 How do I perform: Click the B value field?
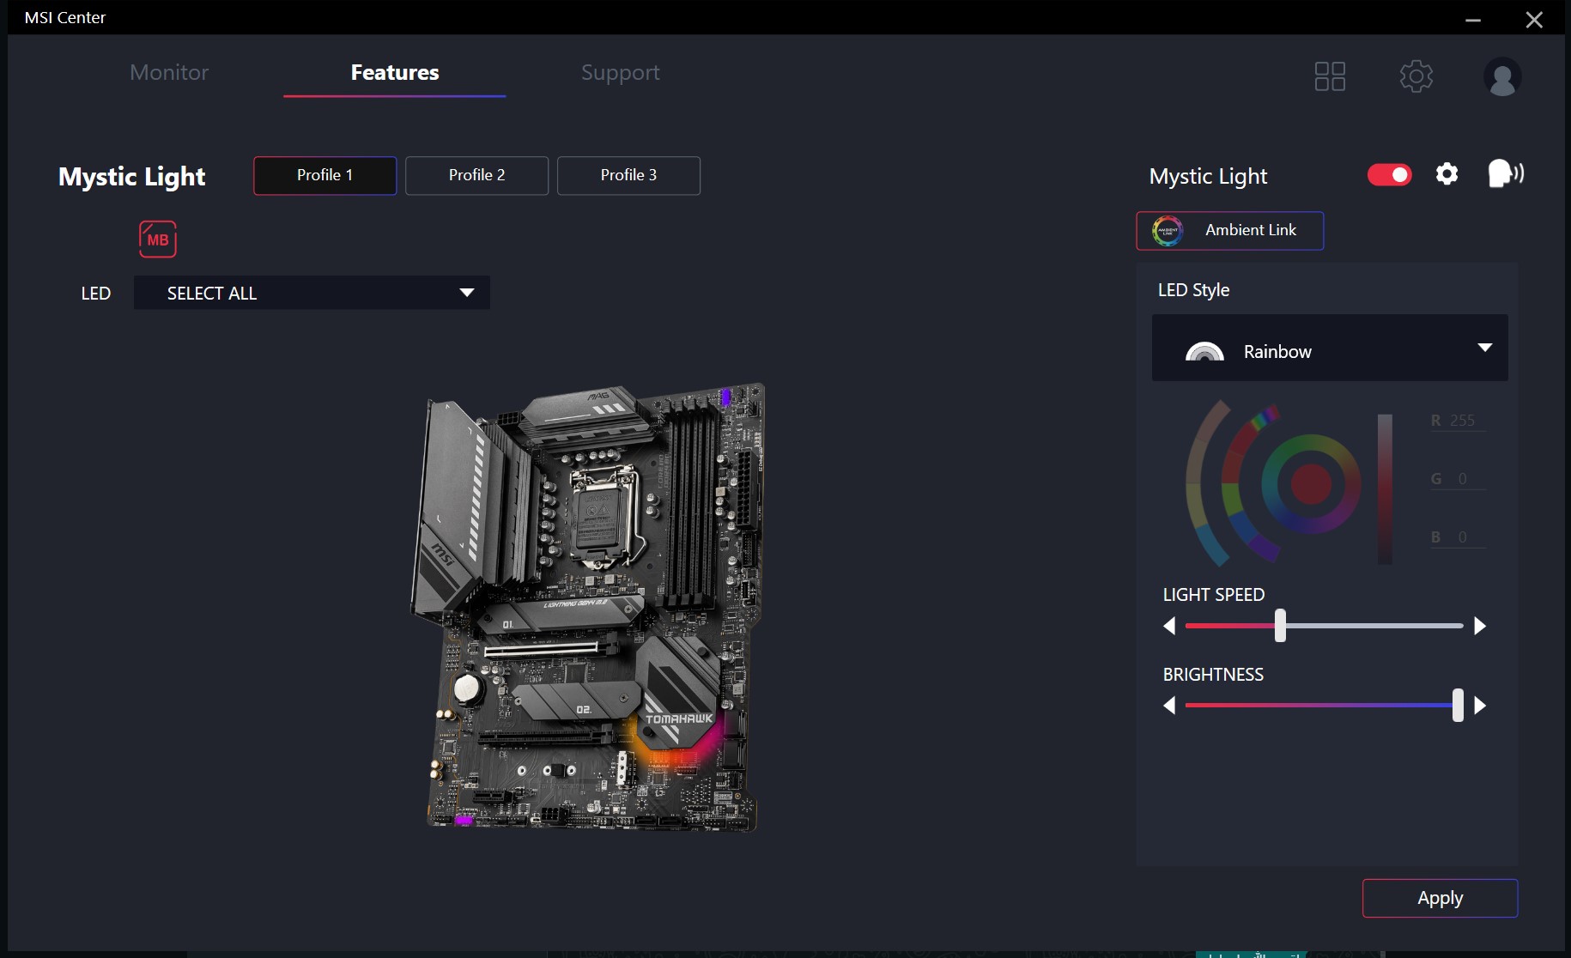(x=1458, y=537)
